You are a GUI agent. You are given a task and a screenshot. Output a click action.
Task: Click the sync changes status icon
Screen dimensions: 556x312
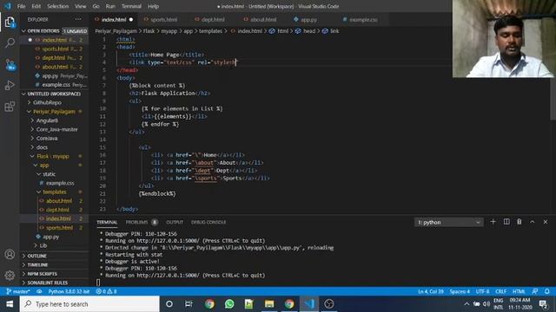coord(39,291)
